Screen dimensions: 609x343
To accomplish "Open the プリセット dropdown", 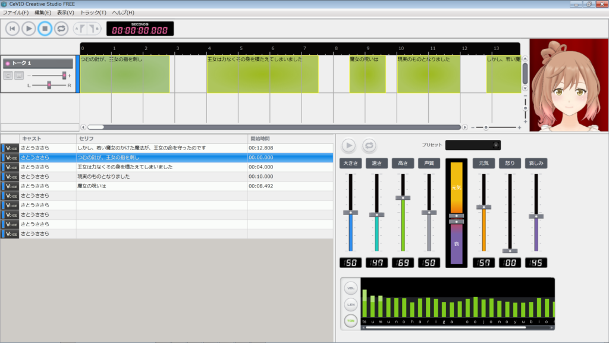I will click(x=473, y=145).
